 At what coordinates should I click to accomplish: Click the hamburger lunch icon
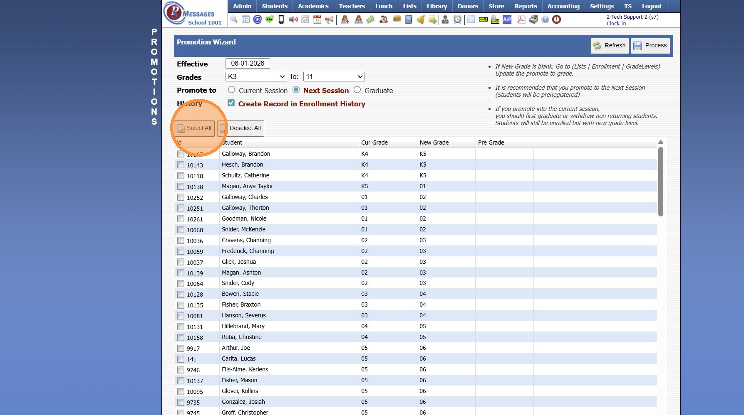pos(397,20)
